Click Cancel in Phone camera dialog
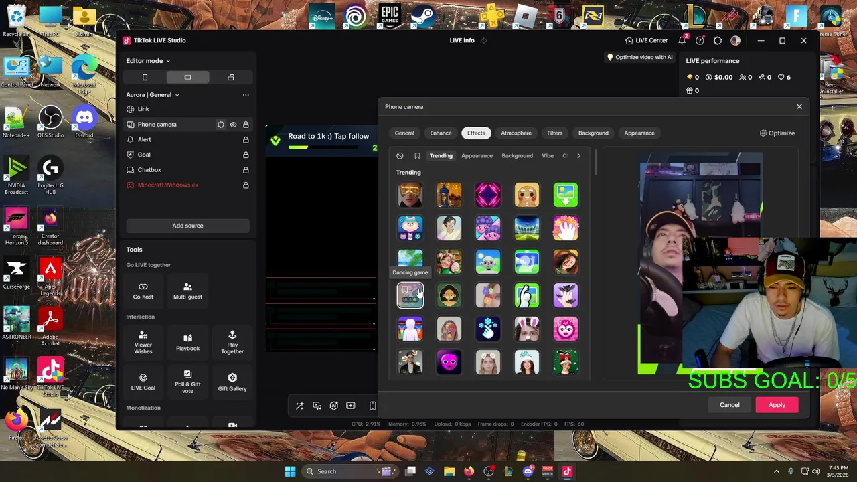The width and height of the screenshot is (857, 482). tap(730, 405)
